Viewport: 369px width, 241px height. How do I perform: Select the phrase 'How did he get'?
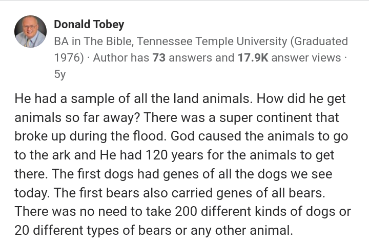301,98
